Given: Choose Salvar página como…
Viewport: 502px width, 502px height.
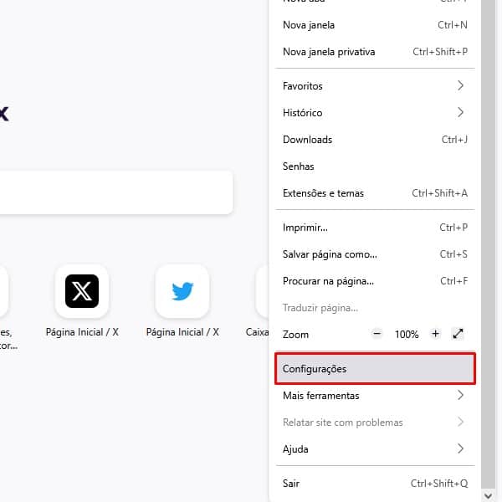Looking at the screenshot, I should click(x=375, y=254).
